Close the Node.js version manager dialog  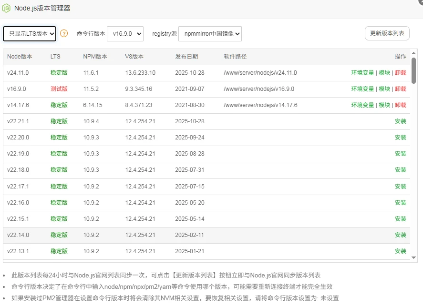[x=421, y=1]
